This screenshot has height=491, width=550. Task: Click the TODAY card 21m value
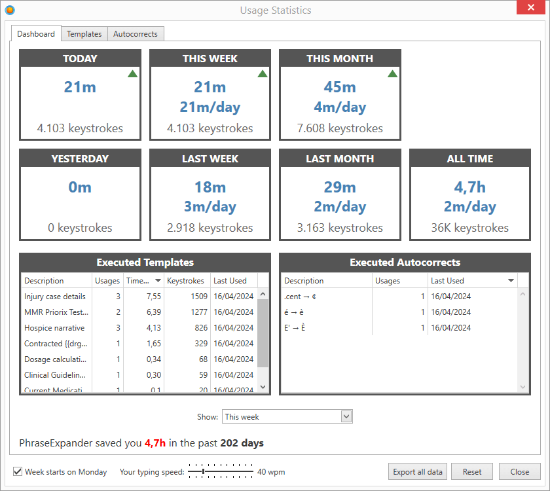click(80, 87)
